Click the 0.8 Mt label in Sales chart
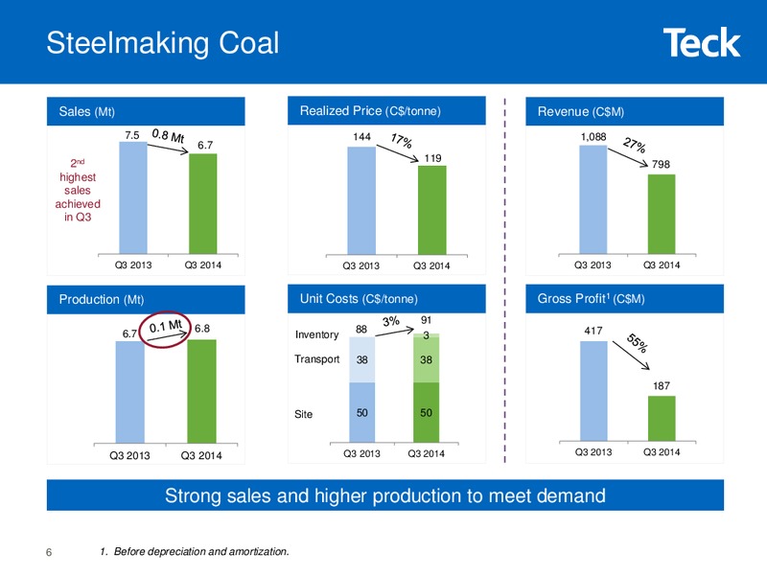Screen dimensions: 767x575 click(x=169, y=136)
